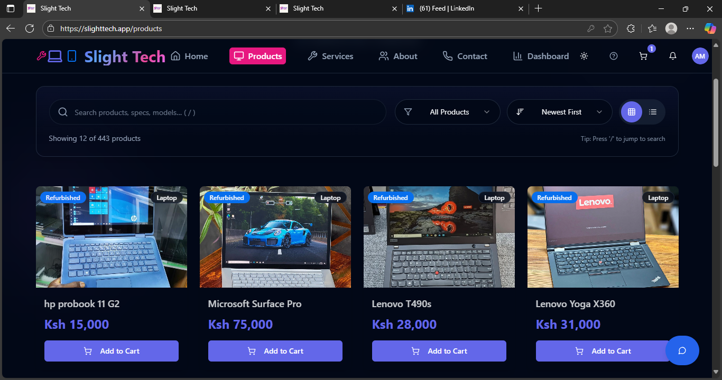Open the browser settings ellipsis menu
Viewport: 722px width, 380px height.
(690, 28)
